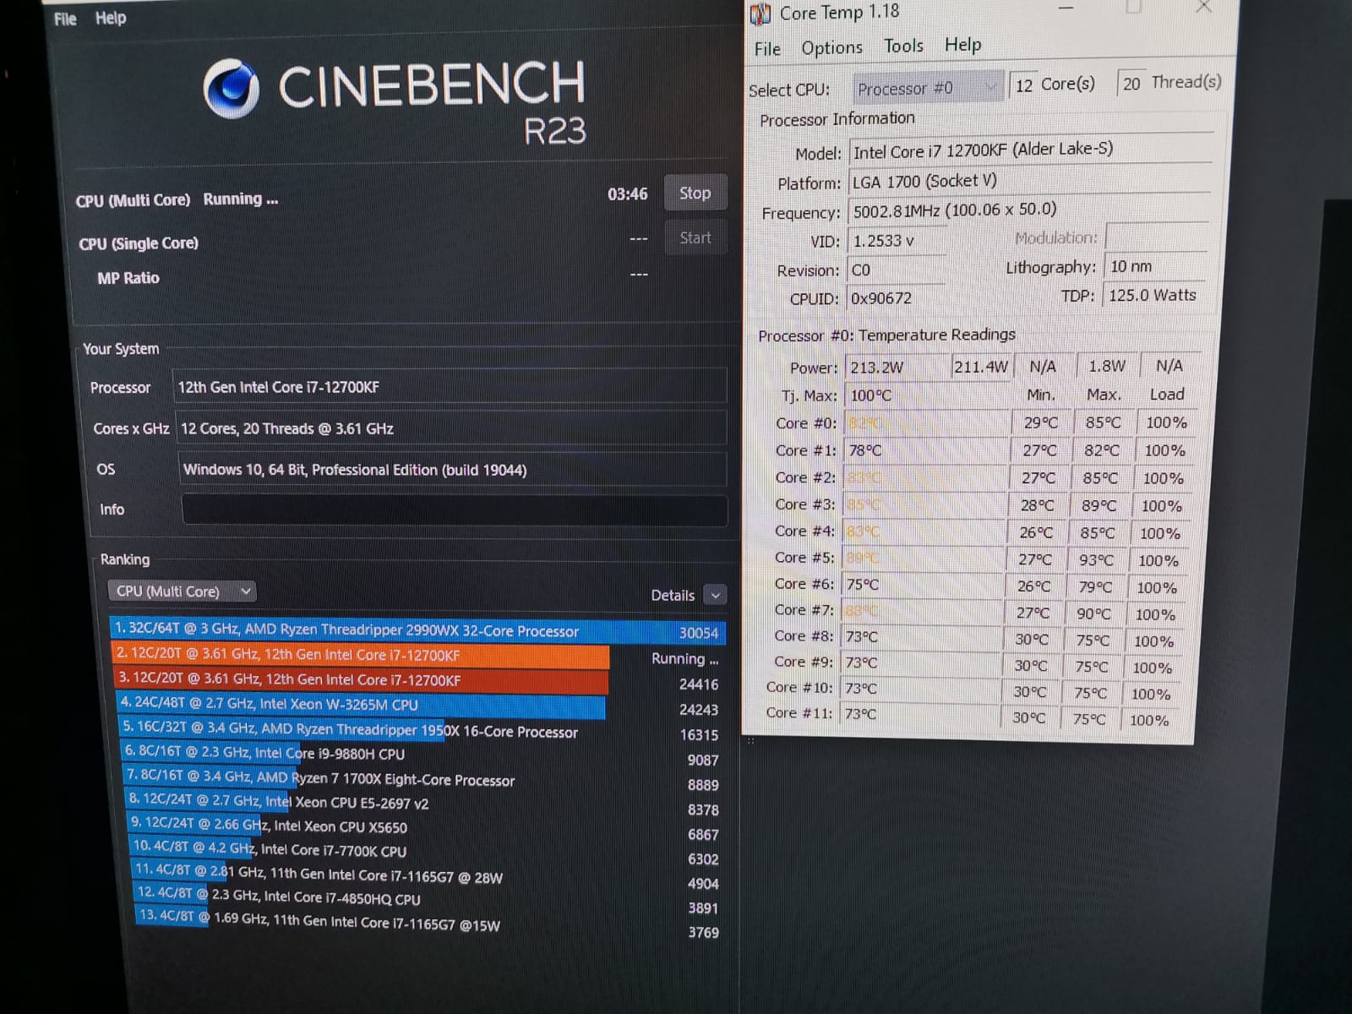Click the 03:46 elapsed timer

[628, 194]
